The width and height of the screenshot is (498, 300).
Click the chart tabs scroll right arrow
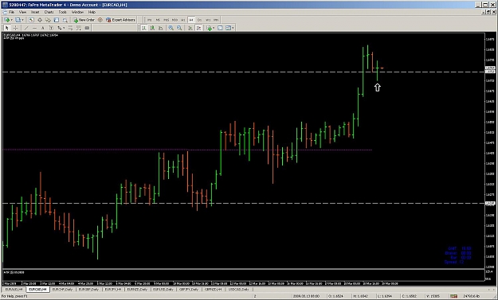point(494,290)
